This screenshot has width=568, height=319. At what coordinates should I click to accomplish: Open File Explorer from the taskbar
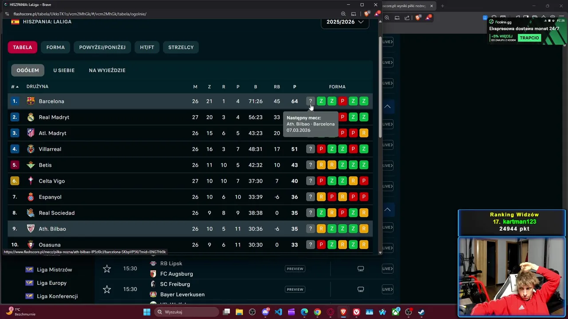239,312
